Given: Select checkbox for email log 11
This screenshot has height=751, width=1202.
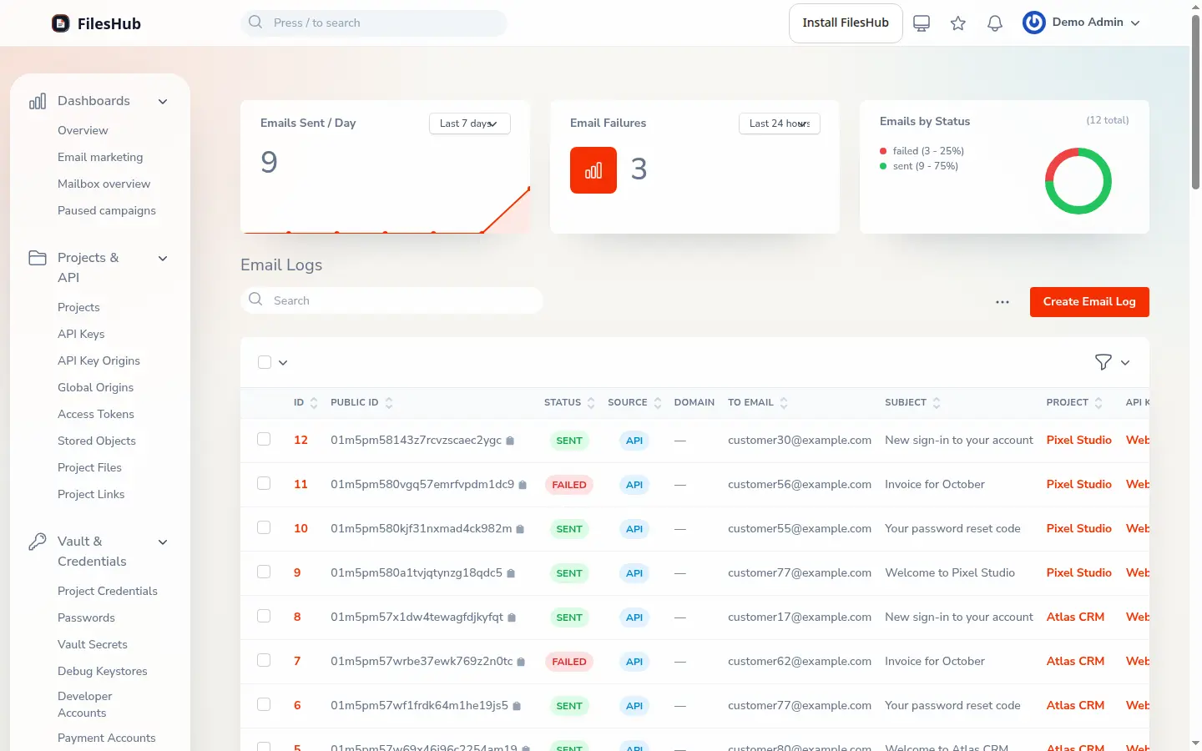Looking at the screenshot, I should coord(264,483).
